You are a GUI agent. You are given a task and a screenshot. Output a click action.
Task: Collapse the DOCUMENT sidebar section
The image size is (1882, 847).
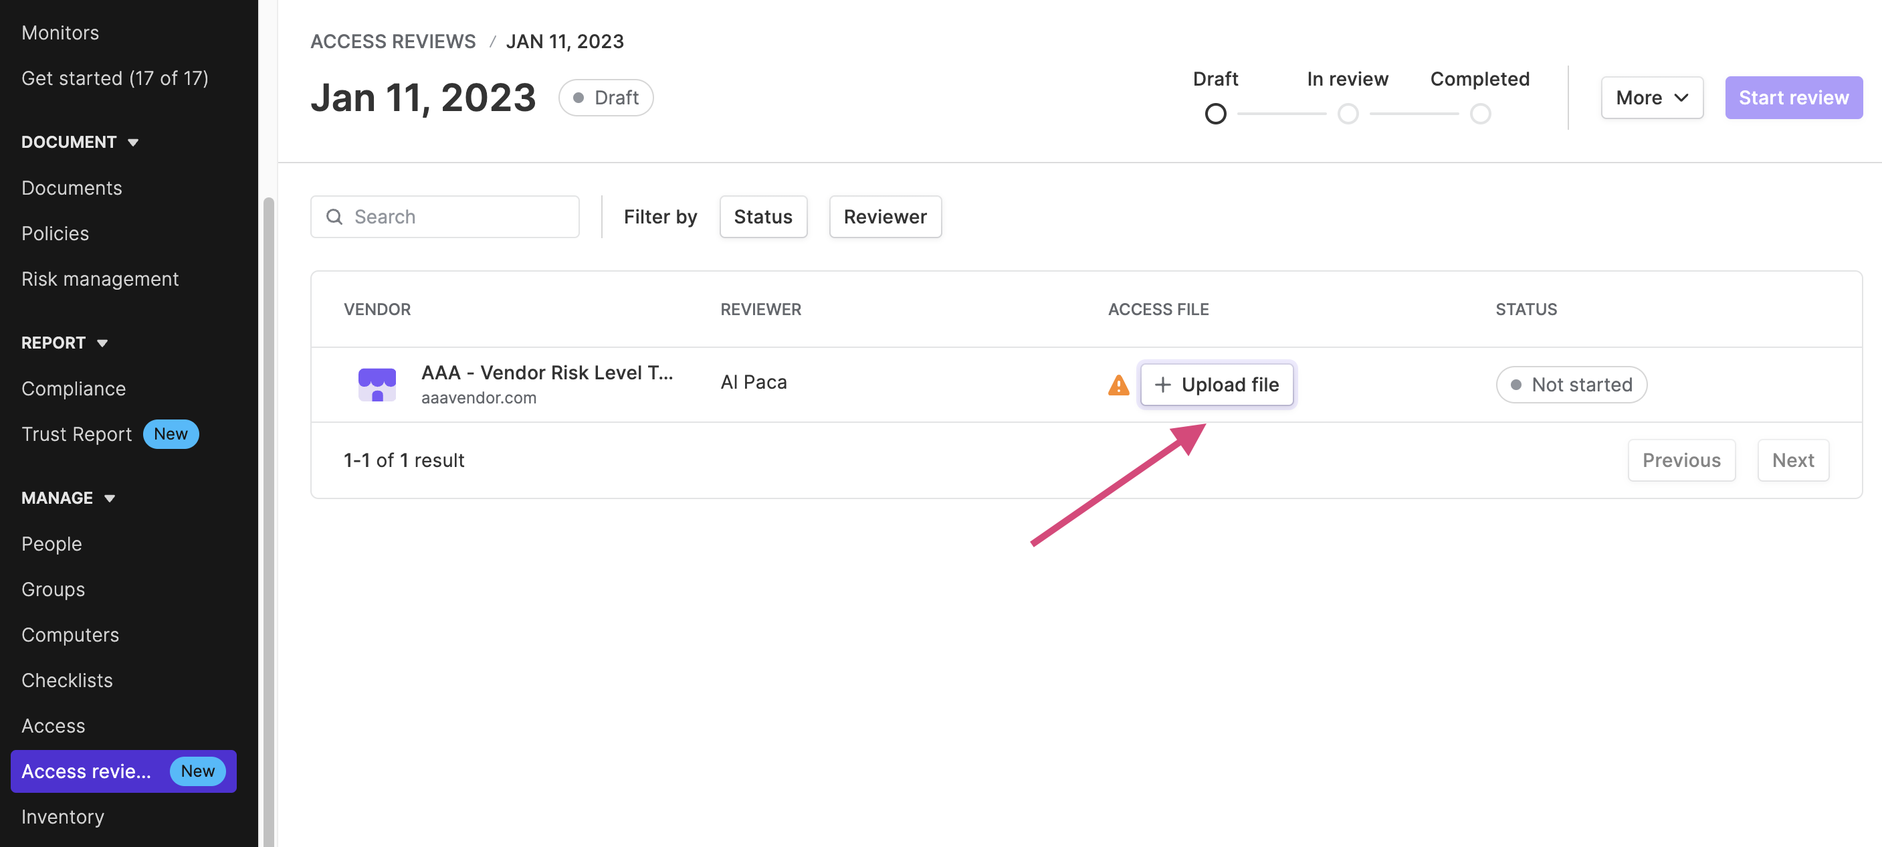(80, 142)
